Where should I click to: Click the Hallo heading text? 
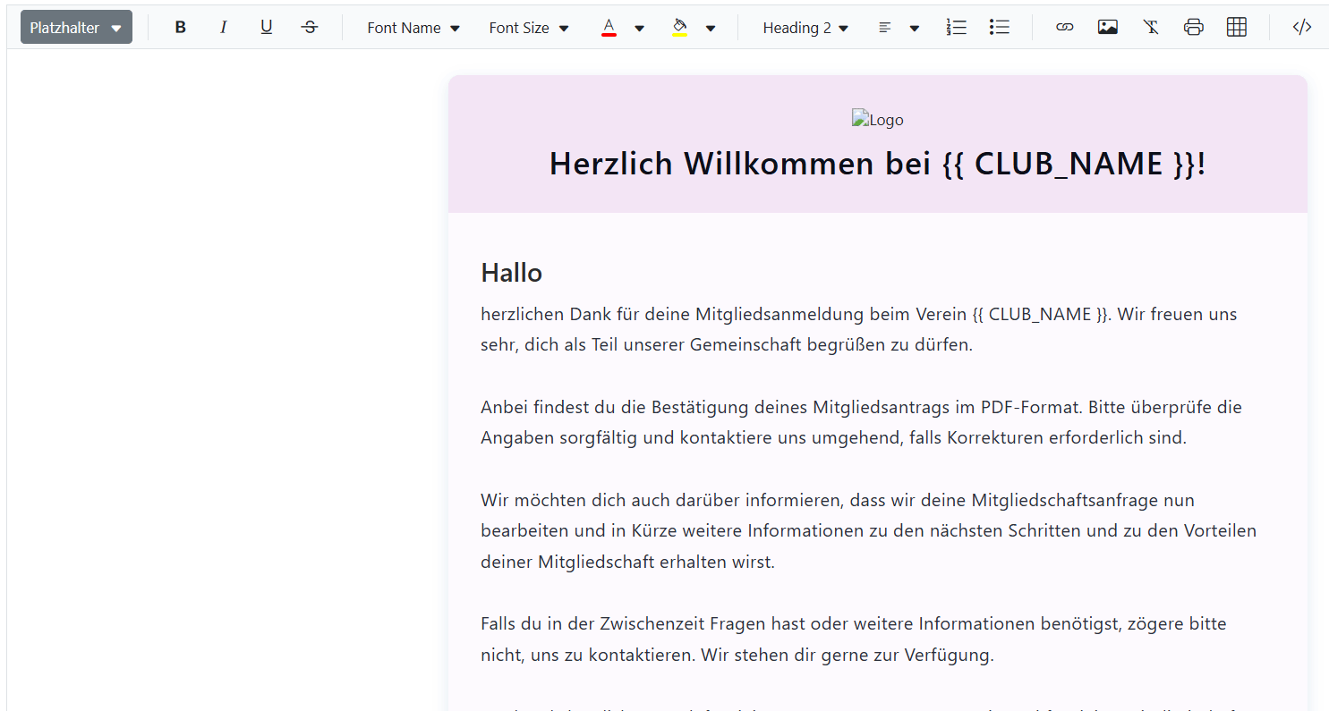[512, 272]
